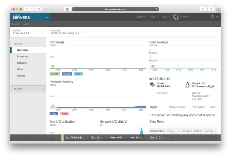Toggle the System legend swatch

click(x=67, y=74)
